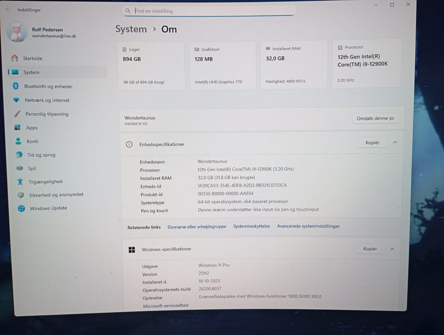This screenshot has width=444, height=335.
Task: Maximize the Indstillinger window
Action: tap(392, 5)
